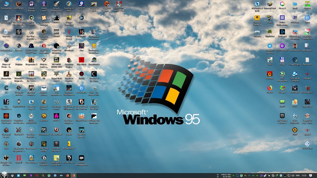Launch the AIMP player icon

[295, 131]
